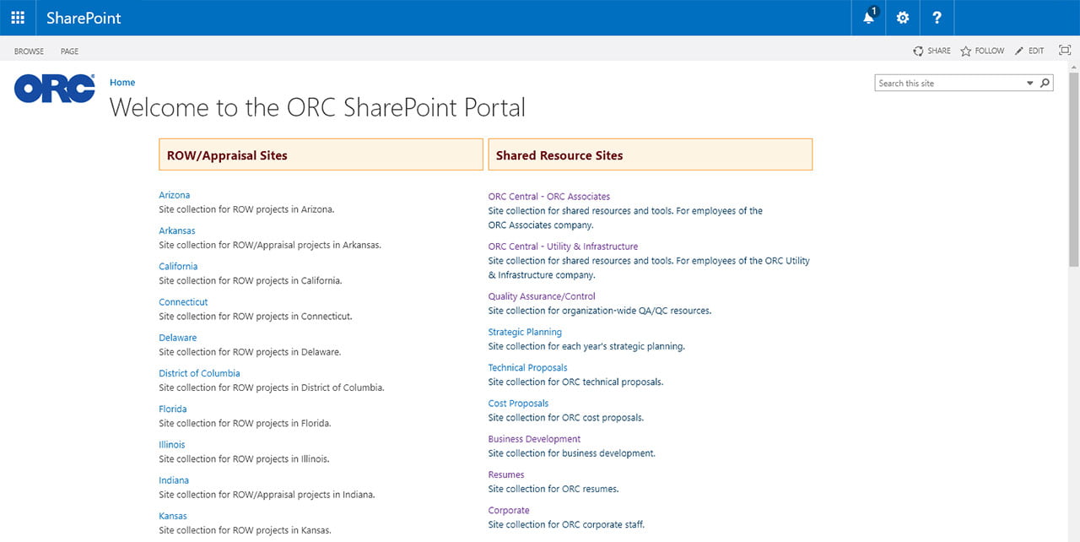Open the Arizona site link

175,195
